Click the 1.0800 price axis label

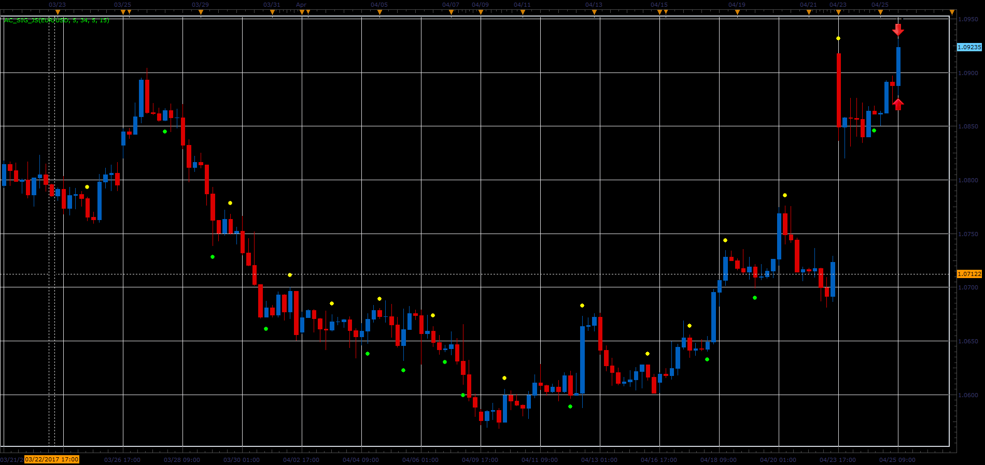968,180
